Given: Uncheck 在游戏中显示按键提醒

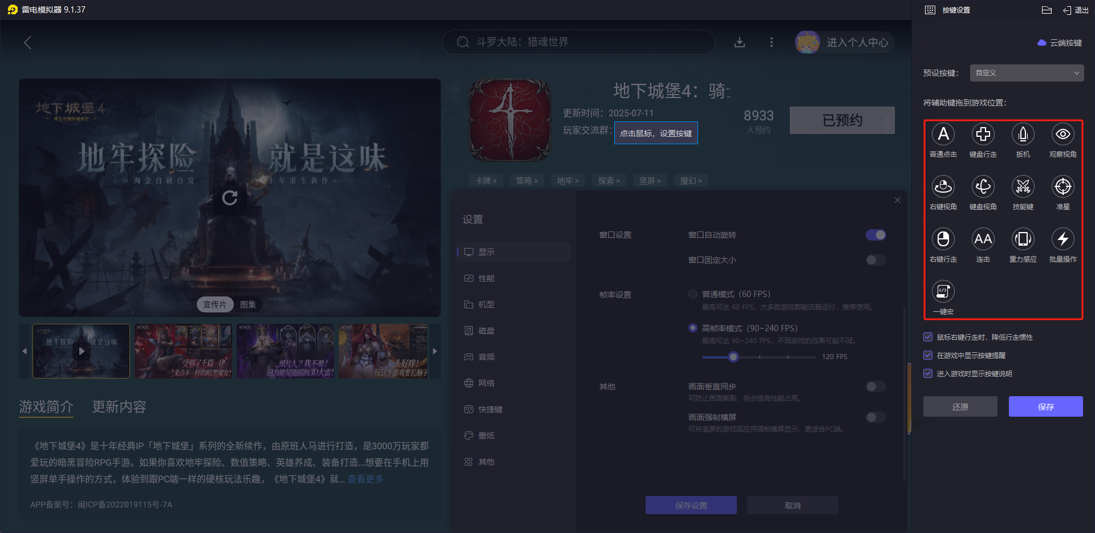Looking at the screenshot, I should click(x=928, y=355).
